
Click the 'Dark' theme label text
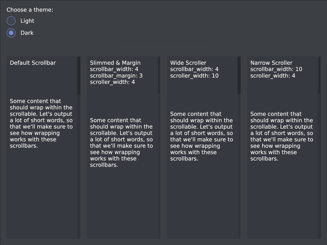coord(27,33)
